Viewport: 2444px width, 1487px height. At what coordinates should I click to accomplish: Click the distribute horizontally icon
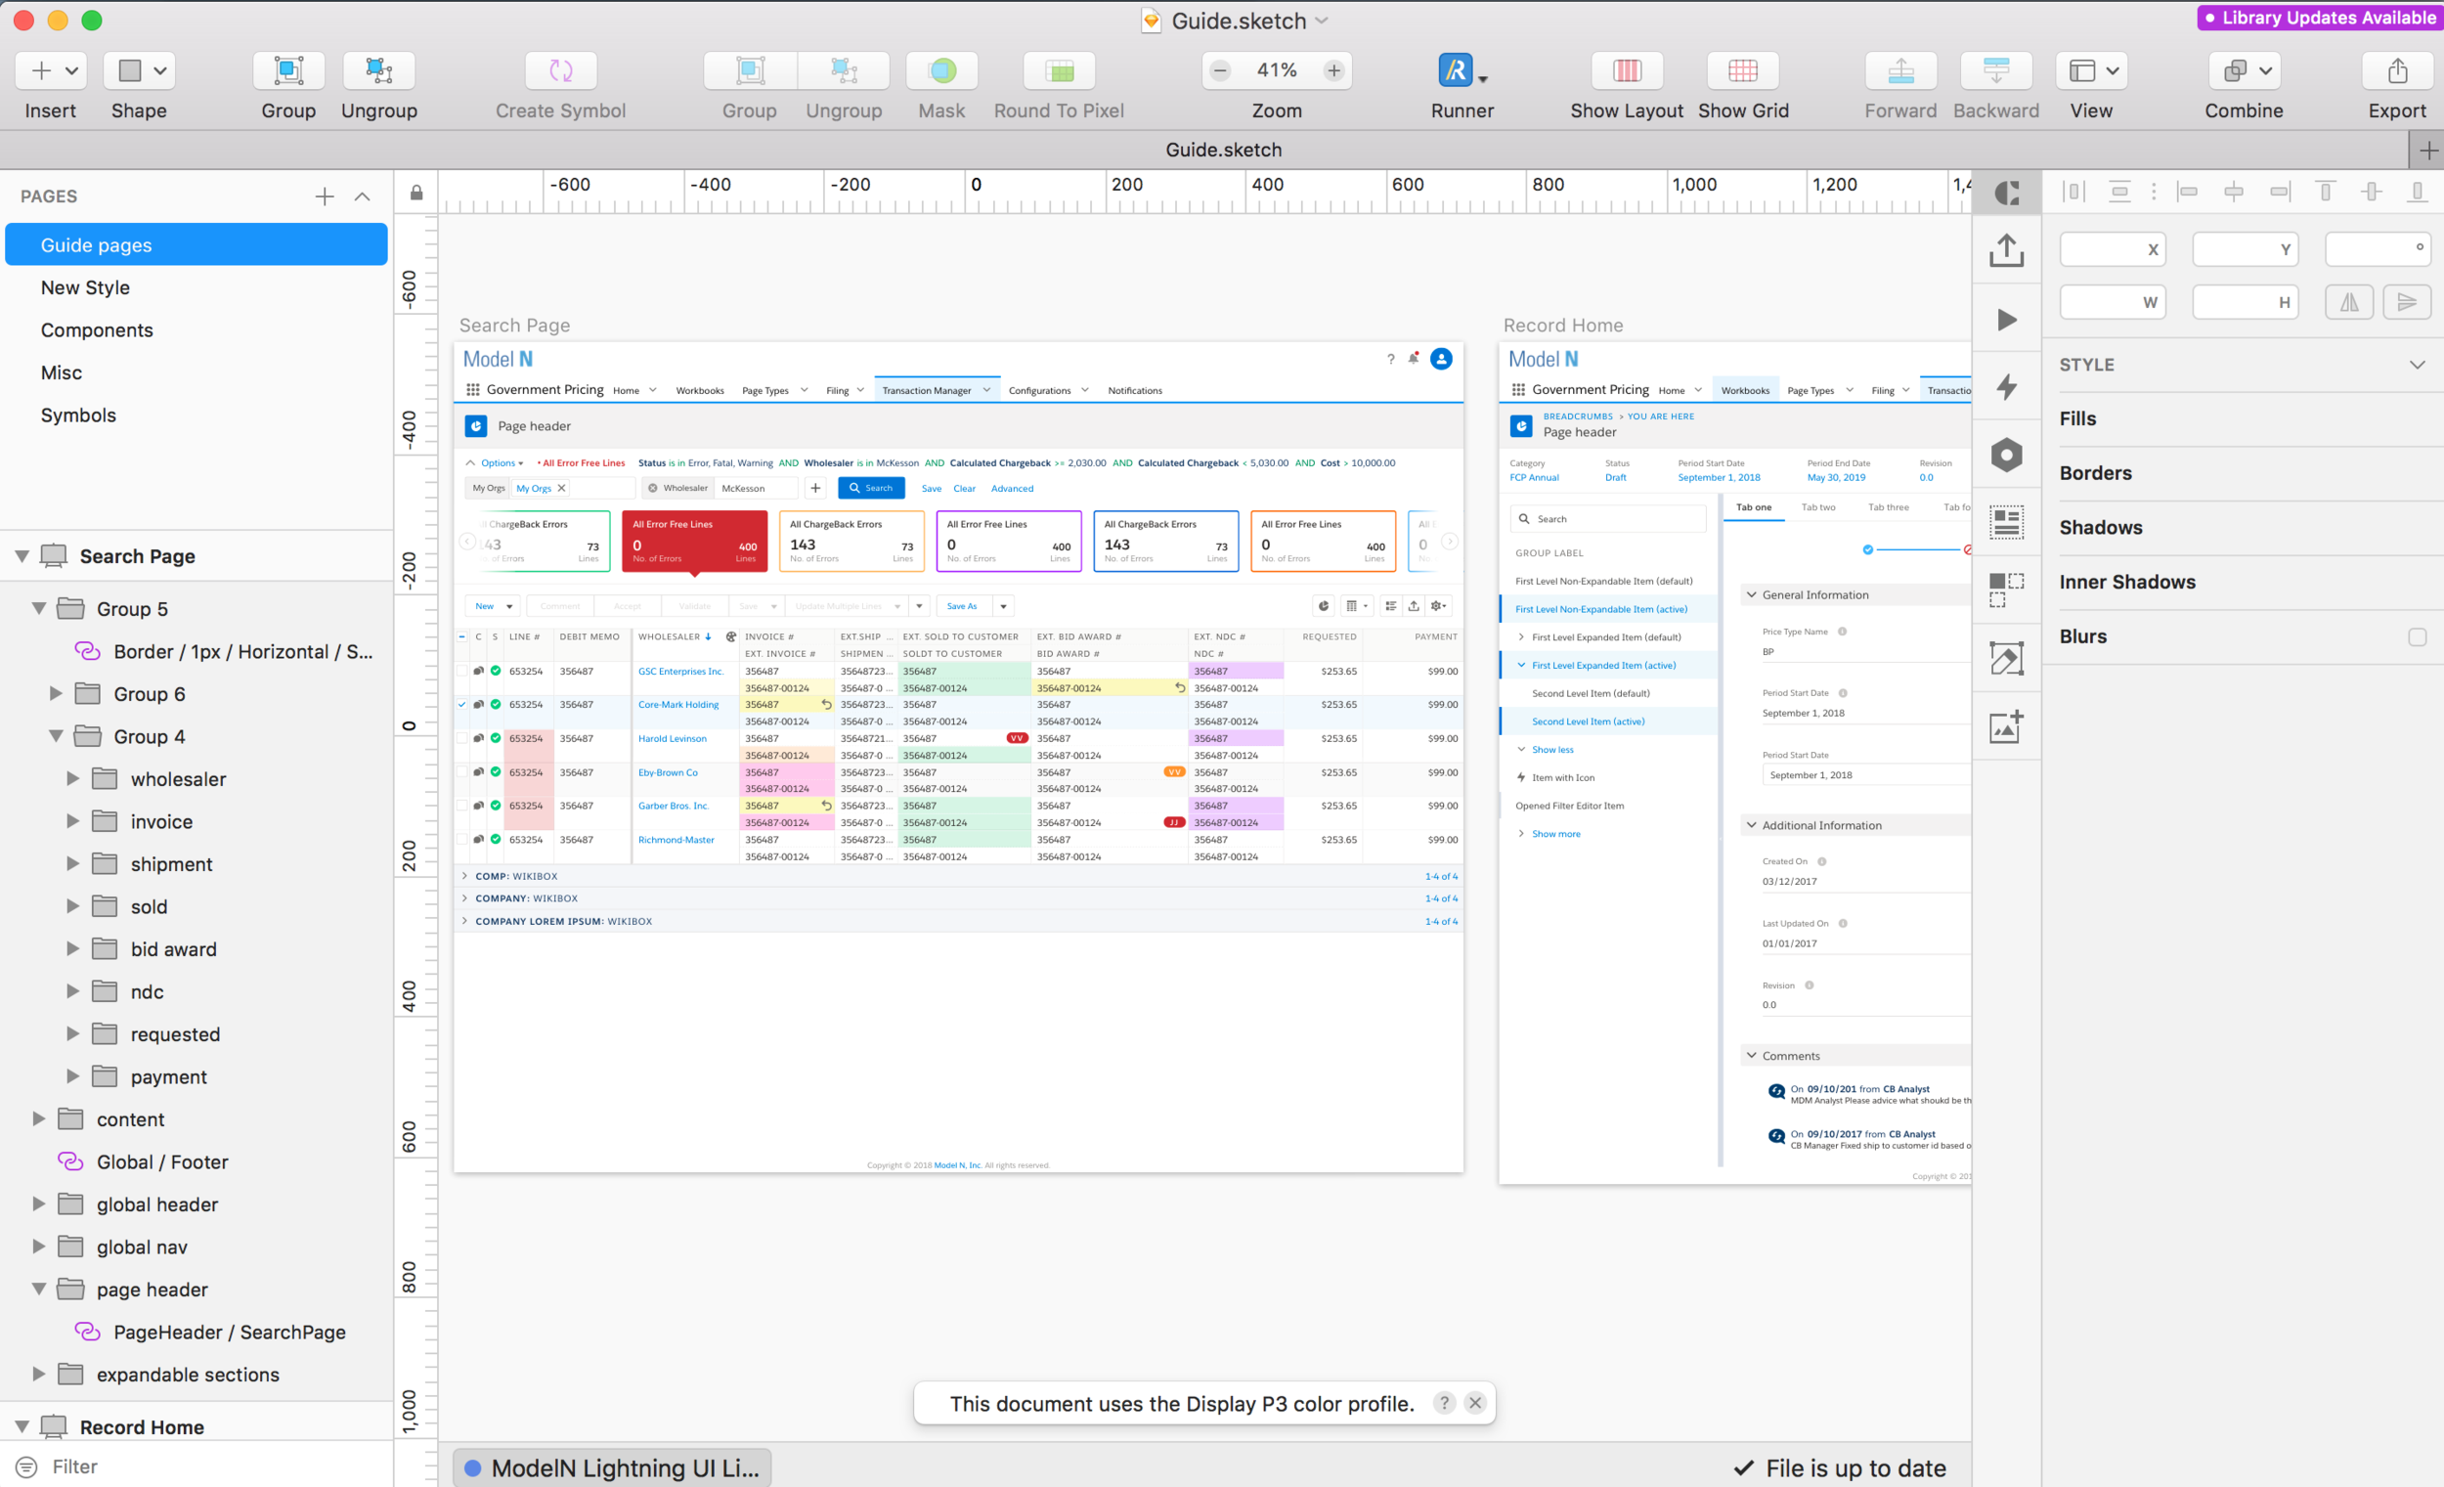tap(2073, 192)
